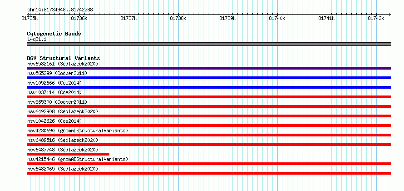Image resolution: width=404 pixels, height=191 pixels.
Task: Open the nsv1042626 (Coe2014) variant label
Action: (x=54, y=121)
